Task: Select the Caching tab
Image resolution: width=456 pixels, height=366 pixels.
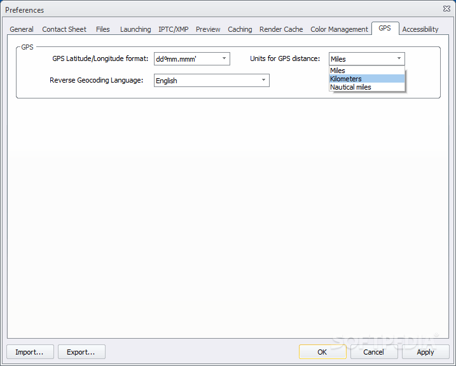Action: pyautogui.click(x=240, y=29)
